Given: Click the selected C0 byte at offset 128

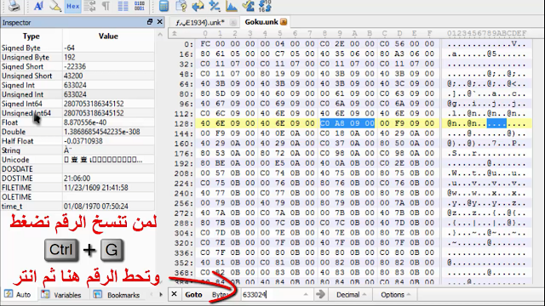Looking at the screenshot, I should coord(324,123).
